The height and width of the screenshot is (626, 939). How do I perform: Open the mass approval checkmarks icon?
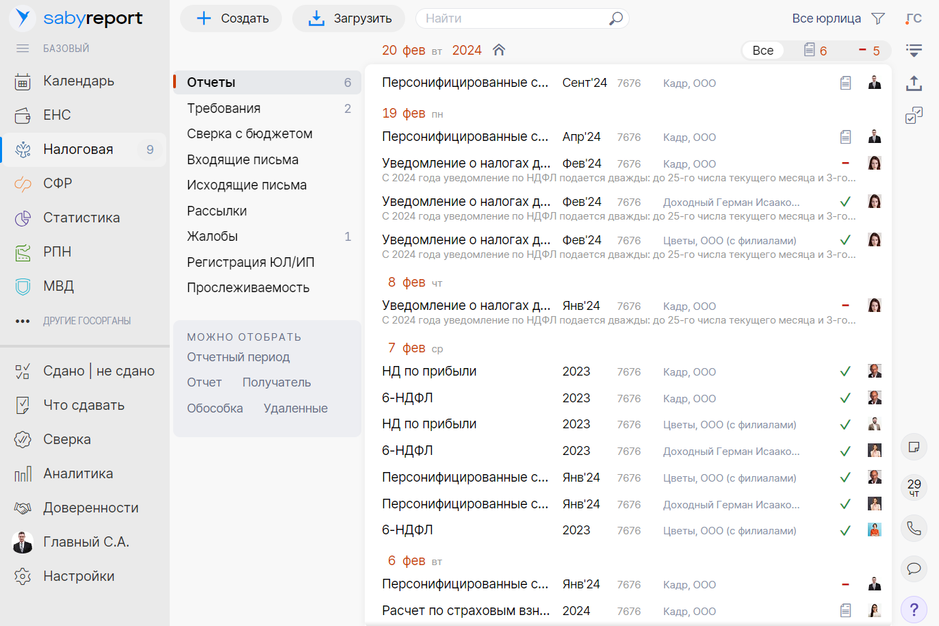click(x=914, y=116)
